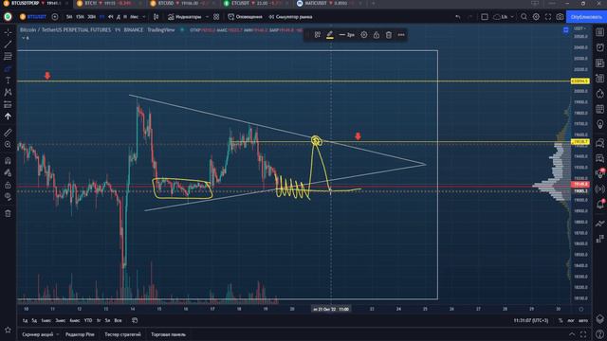Open the Торговая панель tab
607x341 pixels.
(x=169, y=334)
